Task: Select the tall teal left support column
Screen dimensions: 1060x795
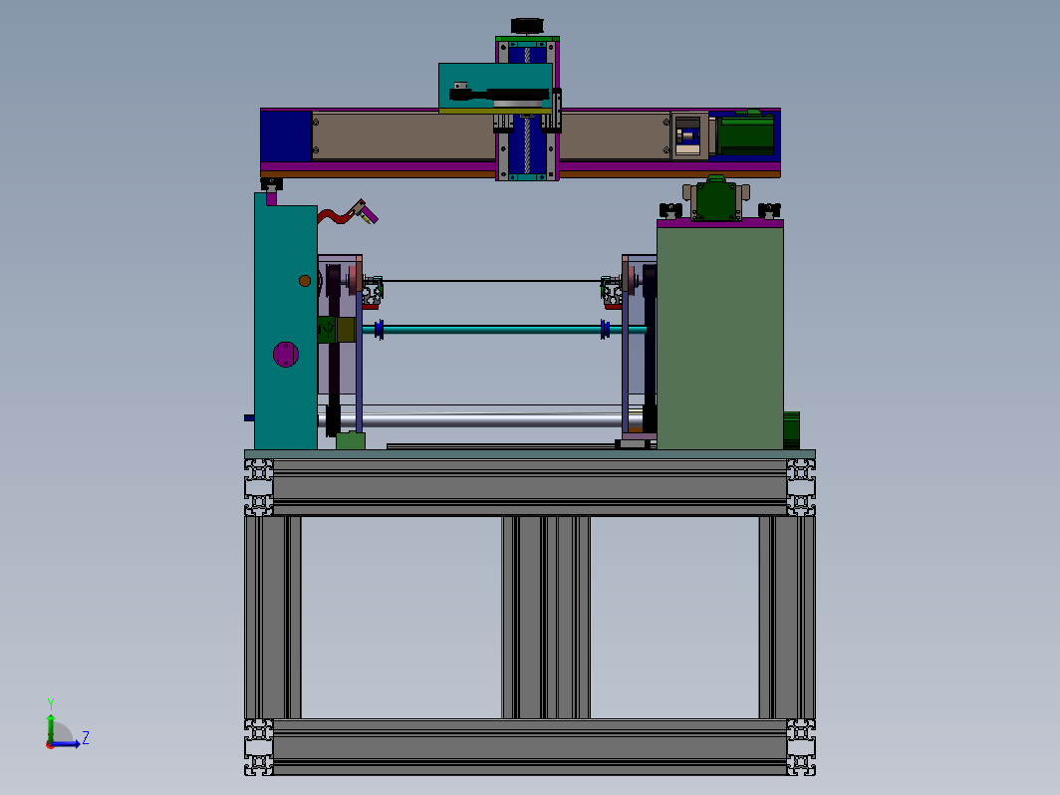Action: (x=285, y=322)
